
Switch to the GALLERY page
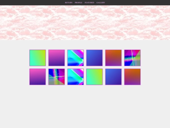click(101, 3)
